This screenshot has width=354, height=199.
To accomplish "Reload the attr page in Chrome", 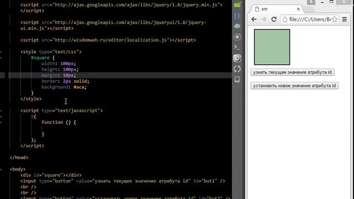I will [x=274, y=19].
